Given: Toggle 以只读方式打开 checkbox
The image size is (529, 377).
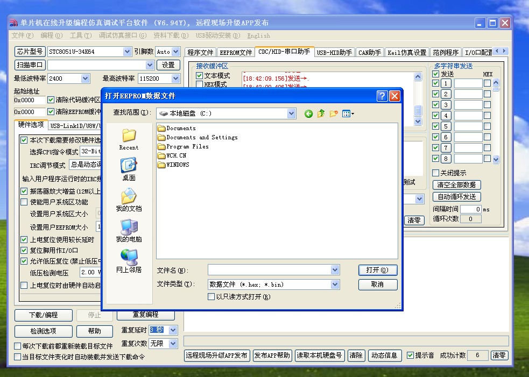Looking at the screenshot, I should (x=211, y=297).
